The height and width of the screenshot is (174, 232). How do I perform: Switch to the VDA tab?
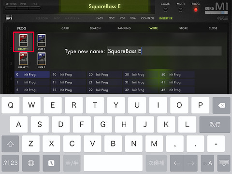tap(133, 18)
